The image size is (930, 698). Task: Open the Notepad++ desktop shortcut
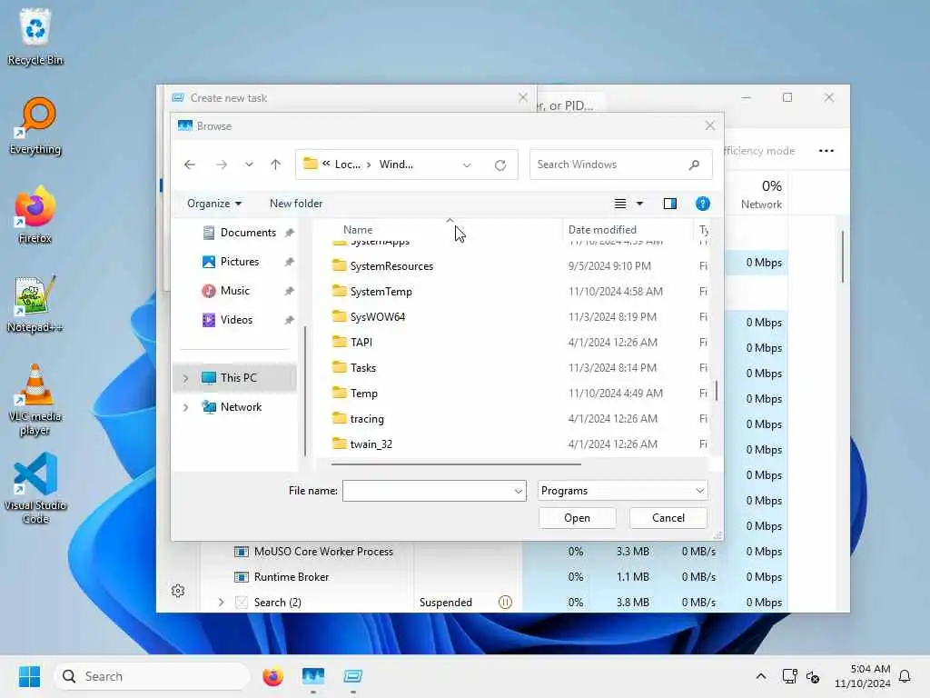coord(35,304)
